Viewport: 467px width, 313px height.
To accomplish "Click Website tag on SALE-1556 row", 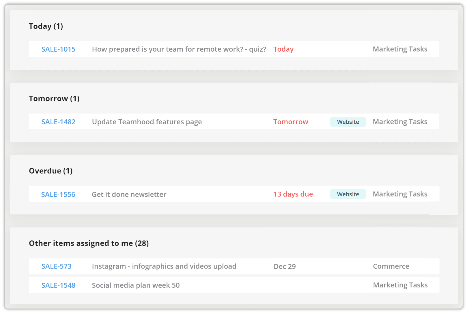I will coord(348,194).
